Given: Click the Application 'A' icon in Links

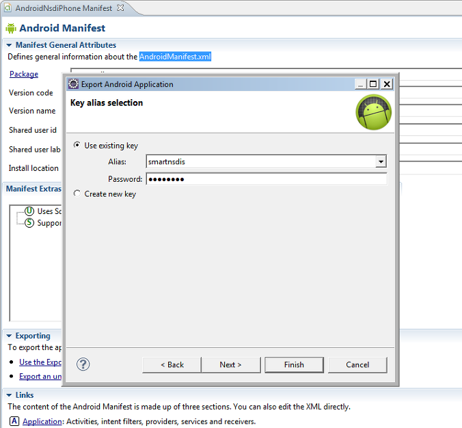Looking at the screenshot, I should coord(14,421).
